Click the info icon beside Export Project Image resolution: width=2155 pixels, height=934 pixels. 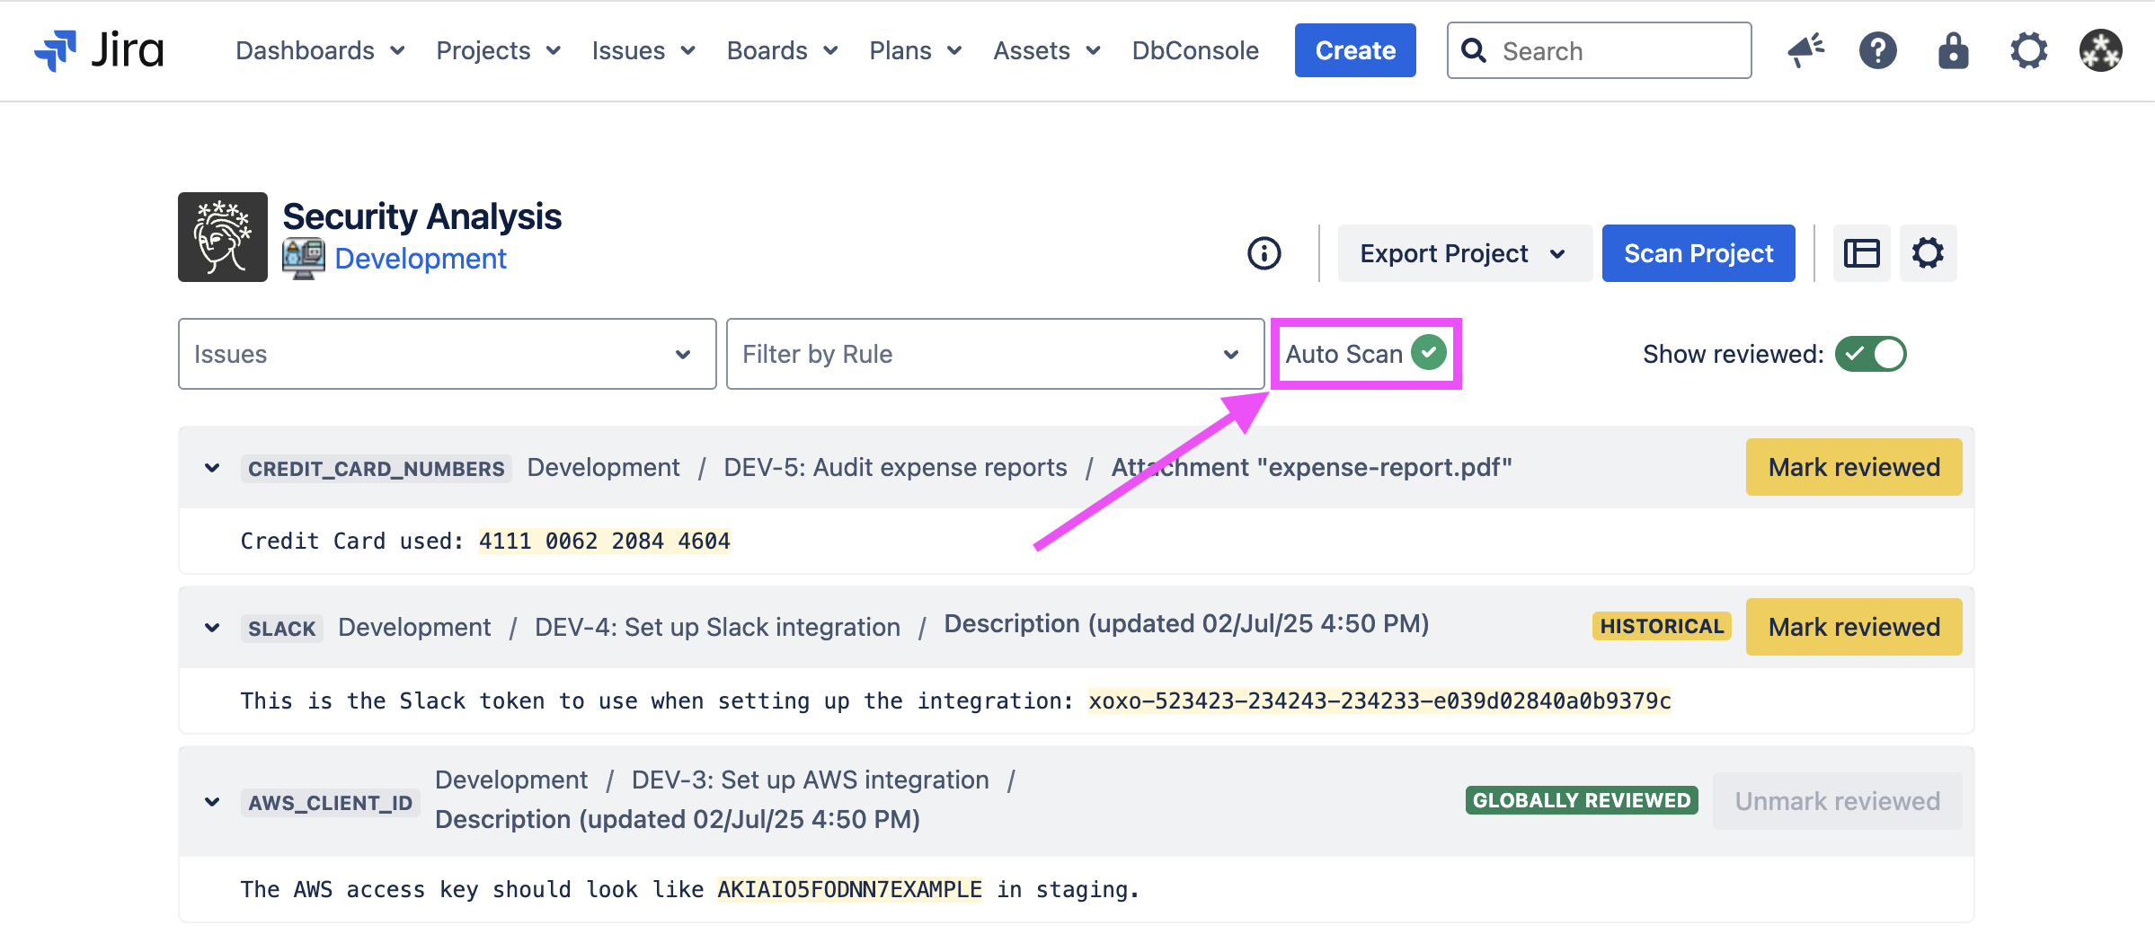click(1264, 253)
